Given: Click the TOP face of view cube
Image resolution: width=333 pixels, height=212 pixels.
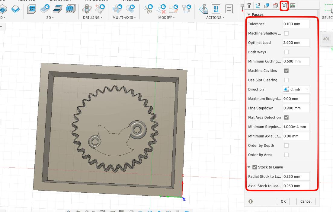Looking at the screenshot, I should coord(326,39).
